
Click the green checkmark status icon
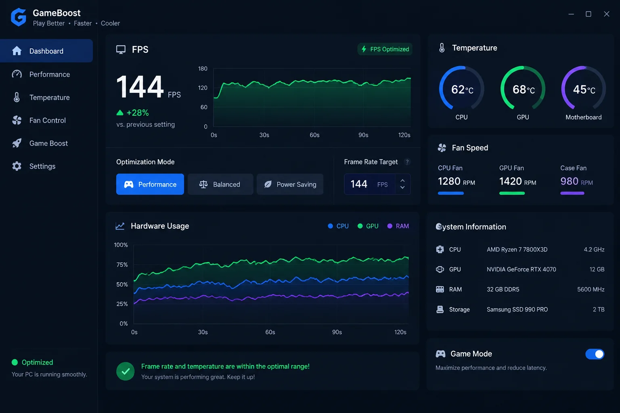tap(126, 371)
